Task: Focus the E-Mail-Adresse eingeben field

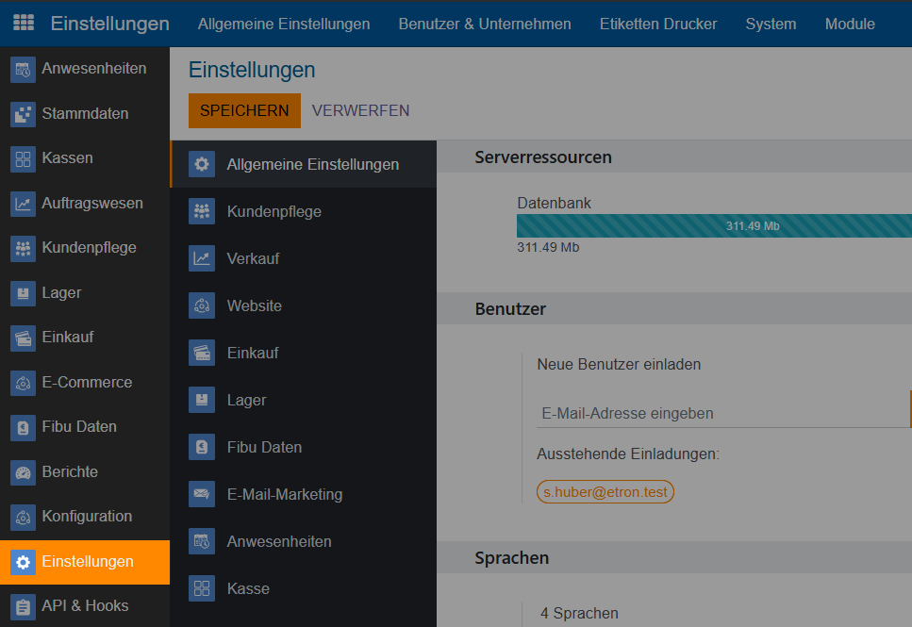Action: click(x=721, y=413)
